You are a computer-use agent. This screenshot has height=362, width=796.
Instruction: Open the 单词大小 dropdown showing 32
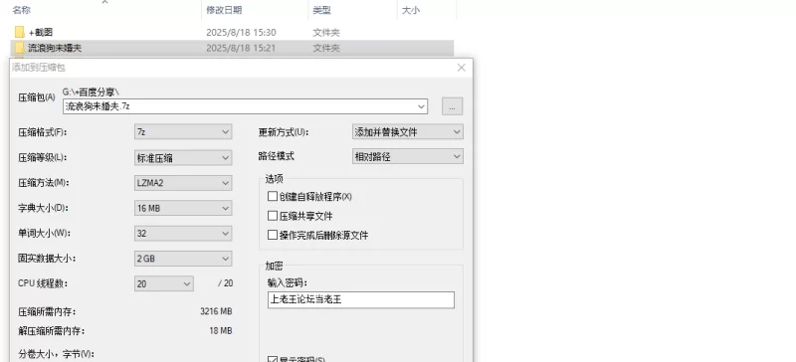pyautogui.click(x=183, y=234)
